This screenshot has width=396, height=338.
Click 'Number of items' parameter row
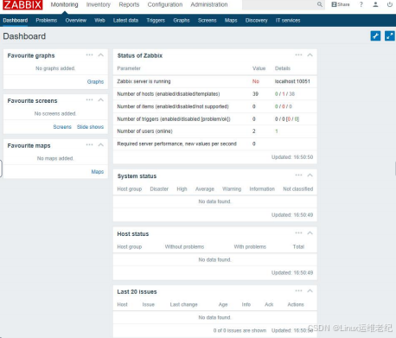tap(214, 106)
